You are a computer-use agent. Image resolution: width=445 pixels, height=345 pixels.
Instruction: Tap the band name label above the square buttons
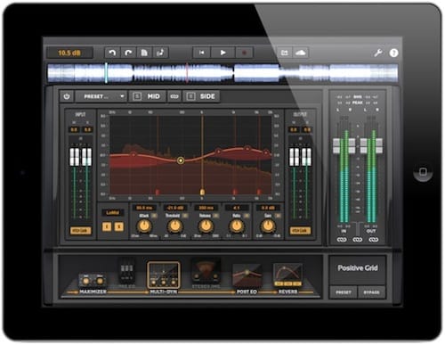(x=113, y=212)
